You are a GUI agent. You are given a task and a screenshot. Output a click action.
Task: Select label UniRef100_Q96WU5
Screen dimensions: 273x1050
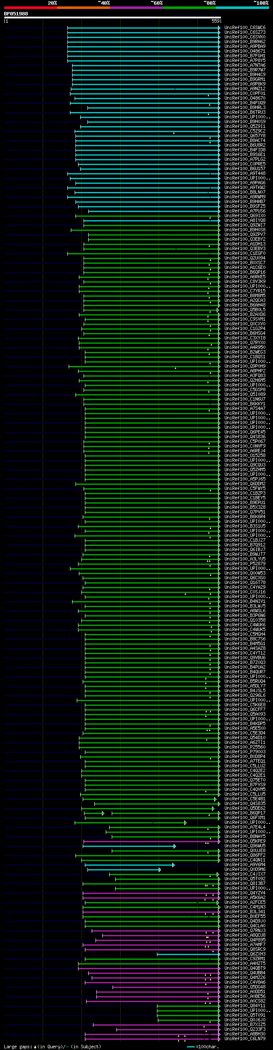(x=245, y=846)
